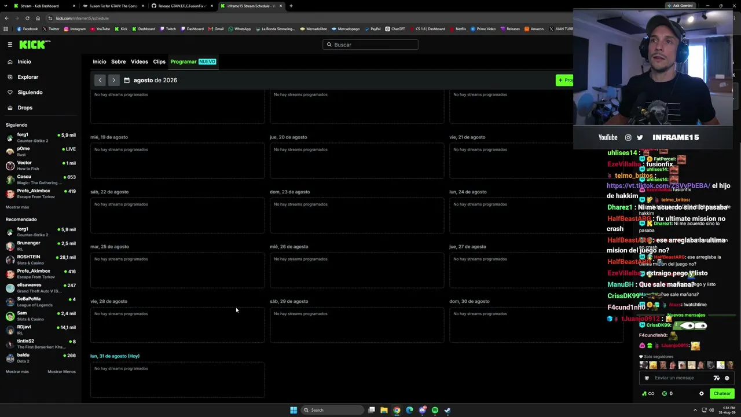The height and width of the screenshot is (417, 741).
Task: Open the emoji picker in chat
Action: pos(727,378)
